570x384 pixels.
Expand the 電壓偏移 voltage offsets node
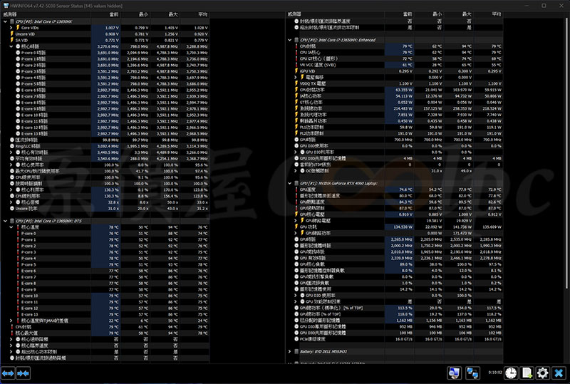tap(296, 77)
